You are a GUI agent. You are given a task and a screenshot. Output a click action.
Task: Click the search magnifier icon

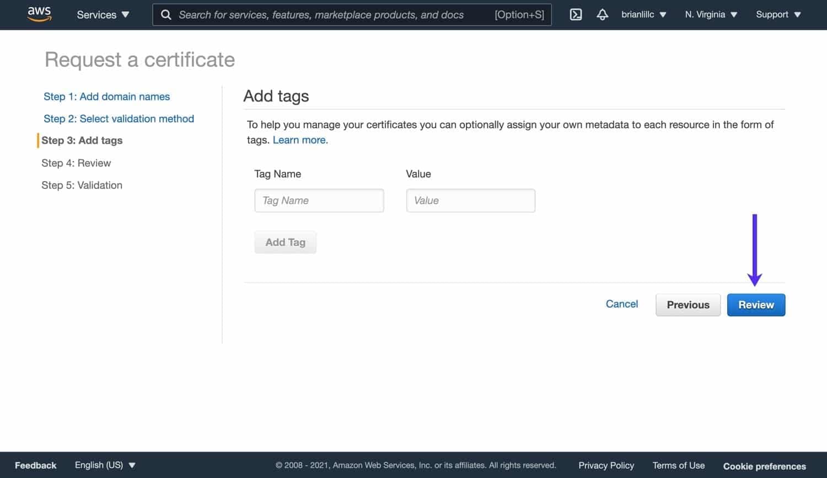166,15
